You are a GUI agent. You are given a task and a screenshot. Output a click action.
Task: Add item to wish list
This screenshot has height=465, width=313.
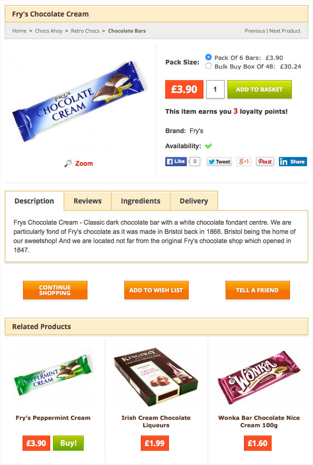156,290
